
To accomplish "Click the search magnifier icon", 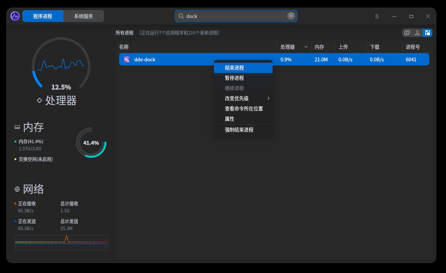I will tap(181, 16).
